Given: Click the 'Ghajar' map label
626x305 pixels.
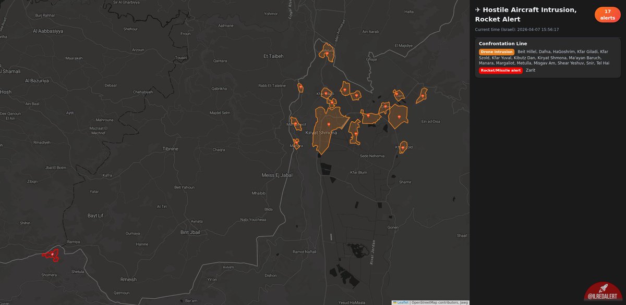Looking at the screenshot, I should click(371, 59).
